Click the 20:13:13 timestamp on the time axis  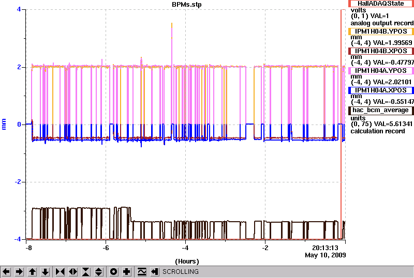coord(325,248)
